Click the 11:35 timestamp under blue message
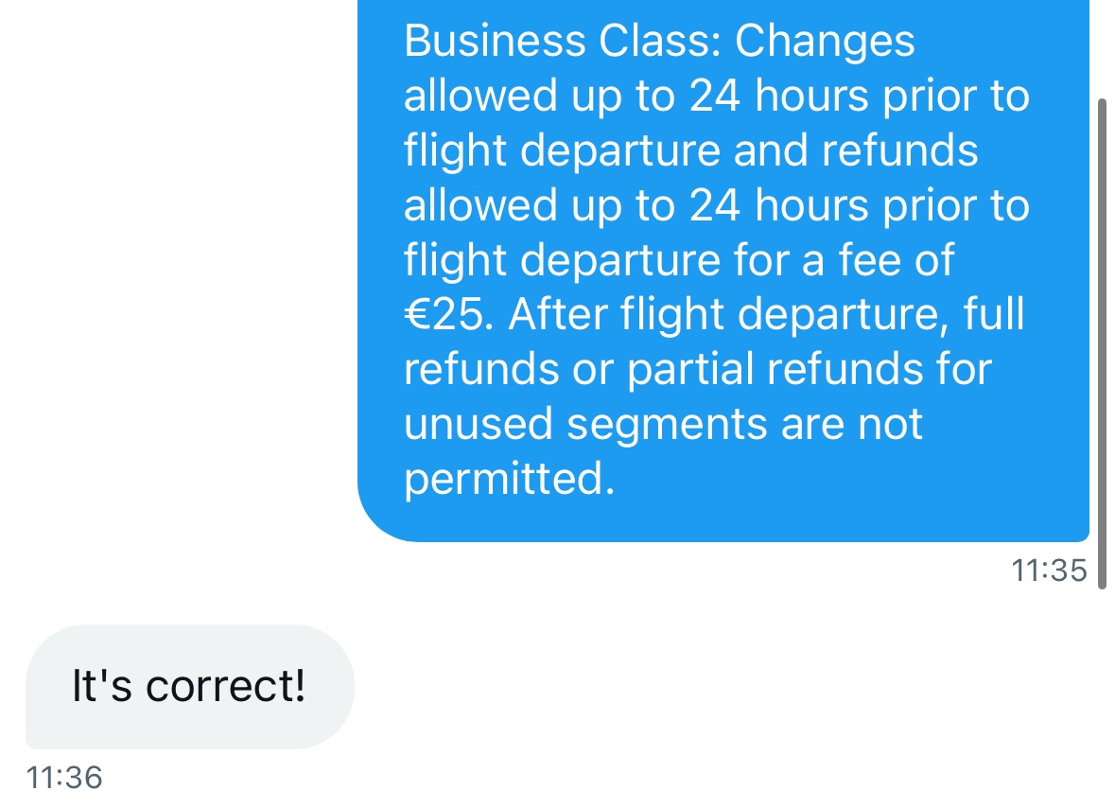This screenshot has width=1115, height=808. point(1049,571)
